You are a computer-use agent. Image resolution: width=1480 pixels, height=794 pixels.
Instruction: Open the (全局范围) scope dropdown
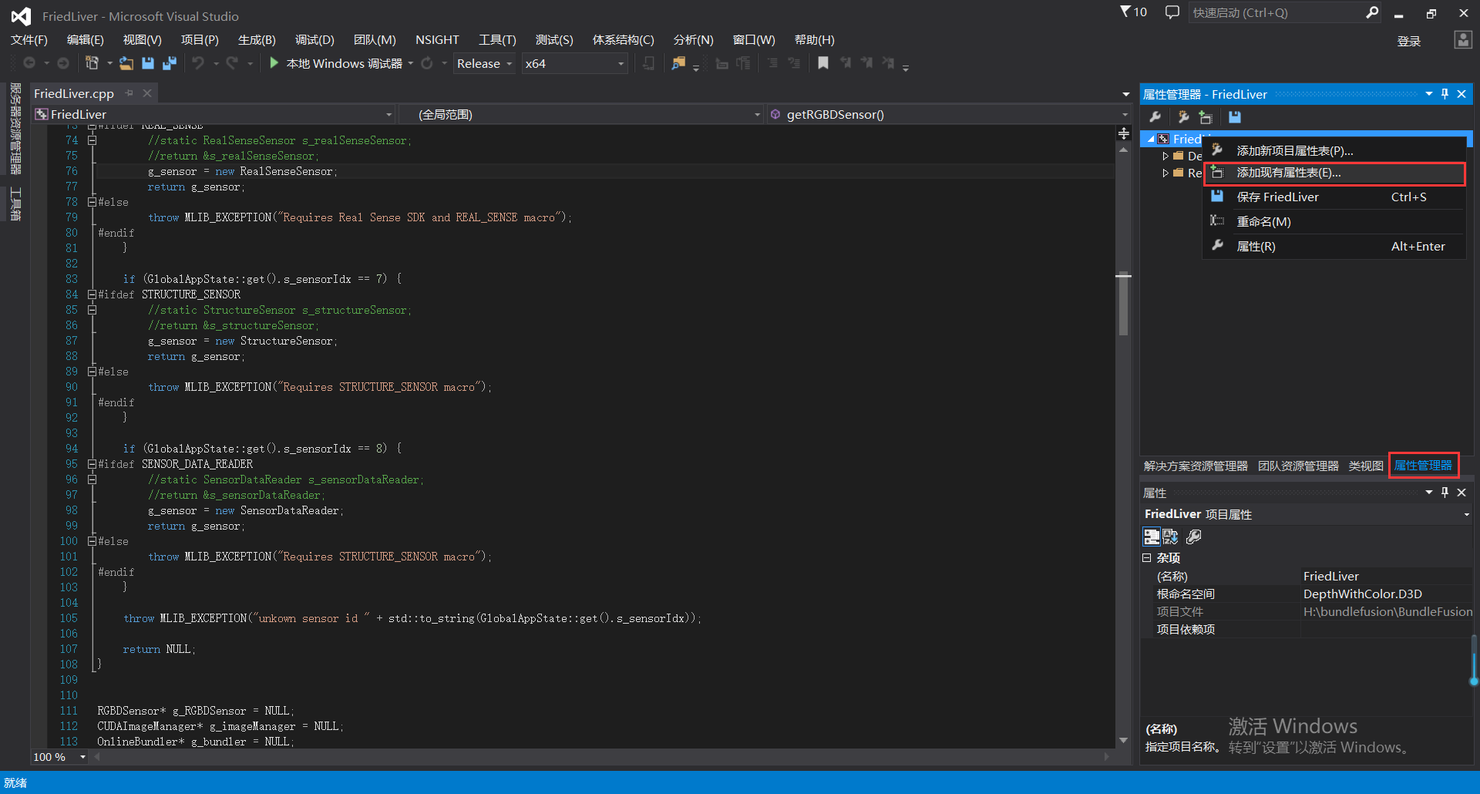tap(581, 114)
